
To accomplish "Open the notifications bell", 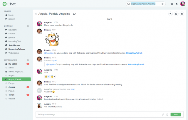I will [177, 4].
